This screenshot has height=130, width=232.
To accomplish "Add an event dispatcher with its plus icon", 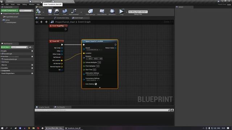I will [32, 73].
